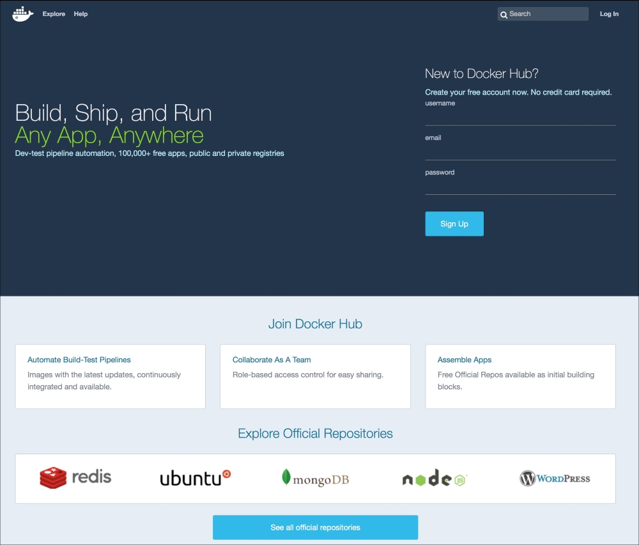
Task: Open the Collaborate As A Team link
Action: click(271, 360)
